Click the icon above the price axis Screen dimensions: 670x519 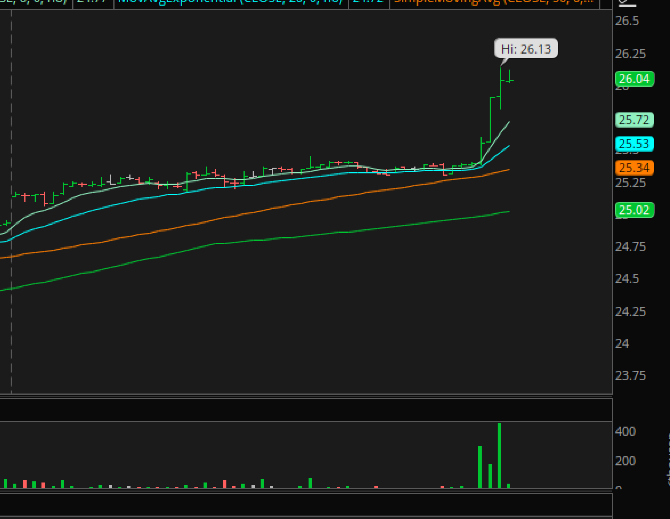point(627,3)
